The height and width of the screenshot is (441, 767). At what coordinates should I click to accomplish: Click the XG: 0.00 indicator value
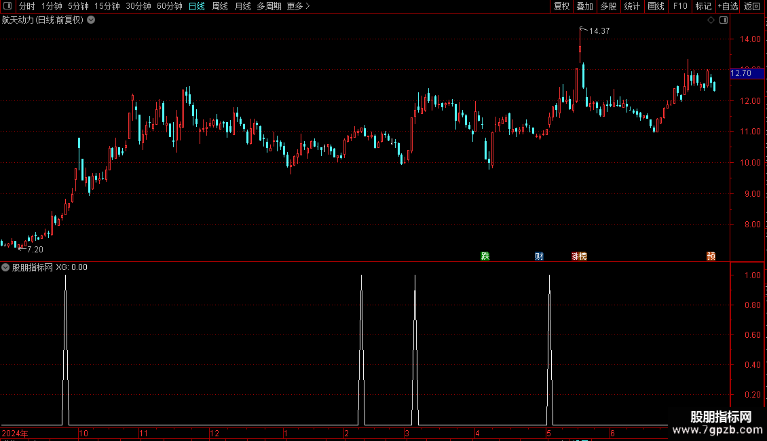tap(71, 267)
